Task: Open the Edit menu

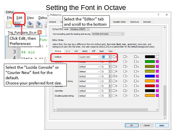Action: 19,18
